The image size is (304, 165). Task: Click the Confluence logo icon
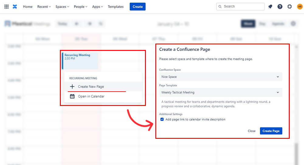[x=15, y=7]
